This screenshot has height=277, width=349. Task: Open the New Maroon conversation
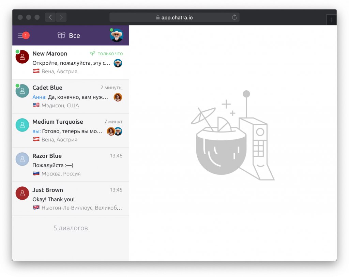[72, 63]
